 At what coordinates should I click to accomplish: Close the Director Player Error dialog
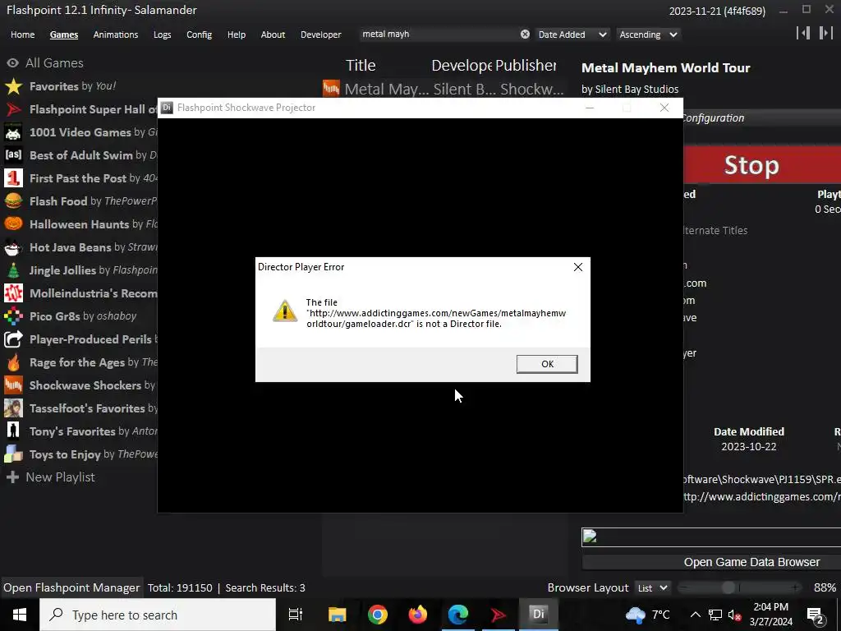(577, 267)
